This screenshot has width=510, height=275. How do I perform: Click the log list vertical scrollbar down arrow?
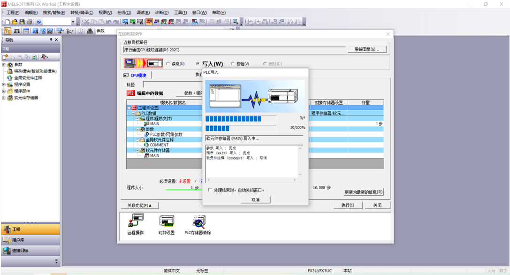click(300, 175)
